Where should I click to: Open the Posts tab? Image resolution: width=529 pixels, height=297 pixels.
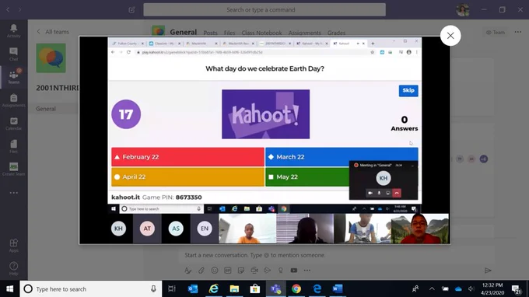click(210, 33)
